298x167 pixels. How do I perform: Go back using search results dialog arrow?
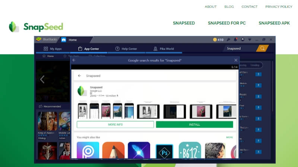pyautogui.click(x=74, y=60)
